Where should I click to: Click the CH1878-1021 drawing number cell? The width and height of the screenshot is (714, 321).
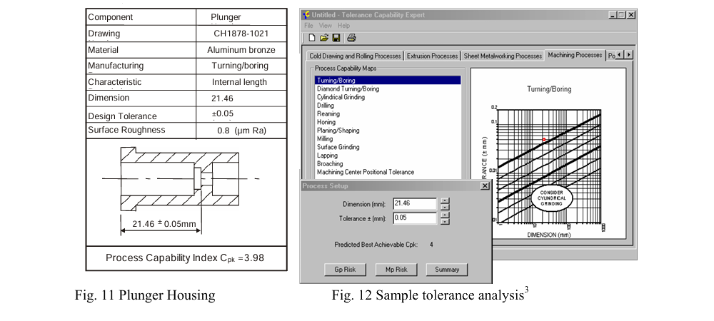241,34
